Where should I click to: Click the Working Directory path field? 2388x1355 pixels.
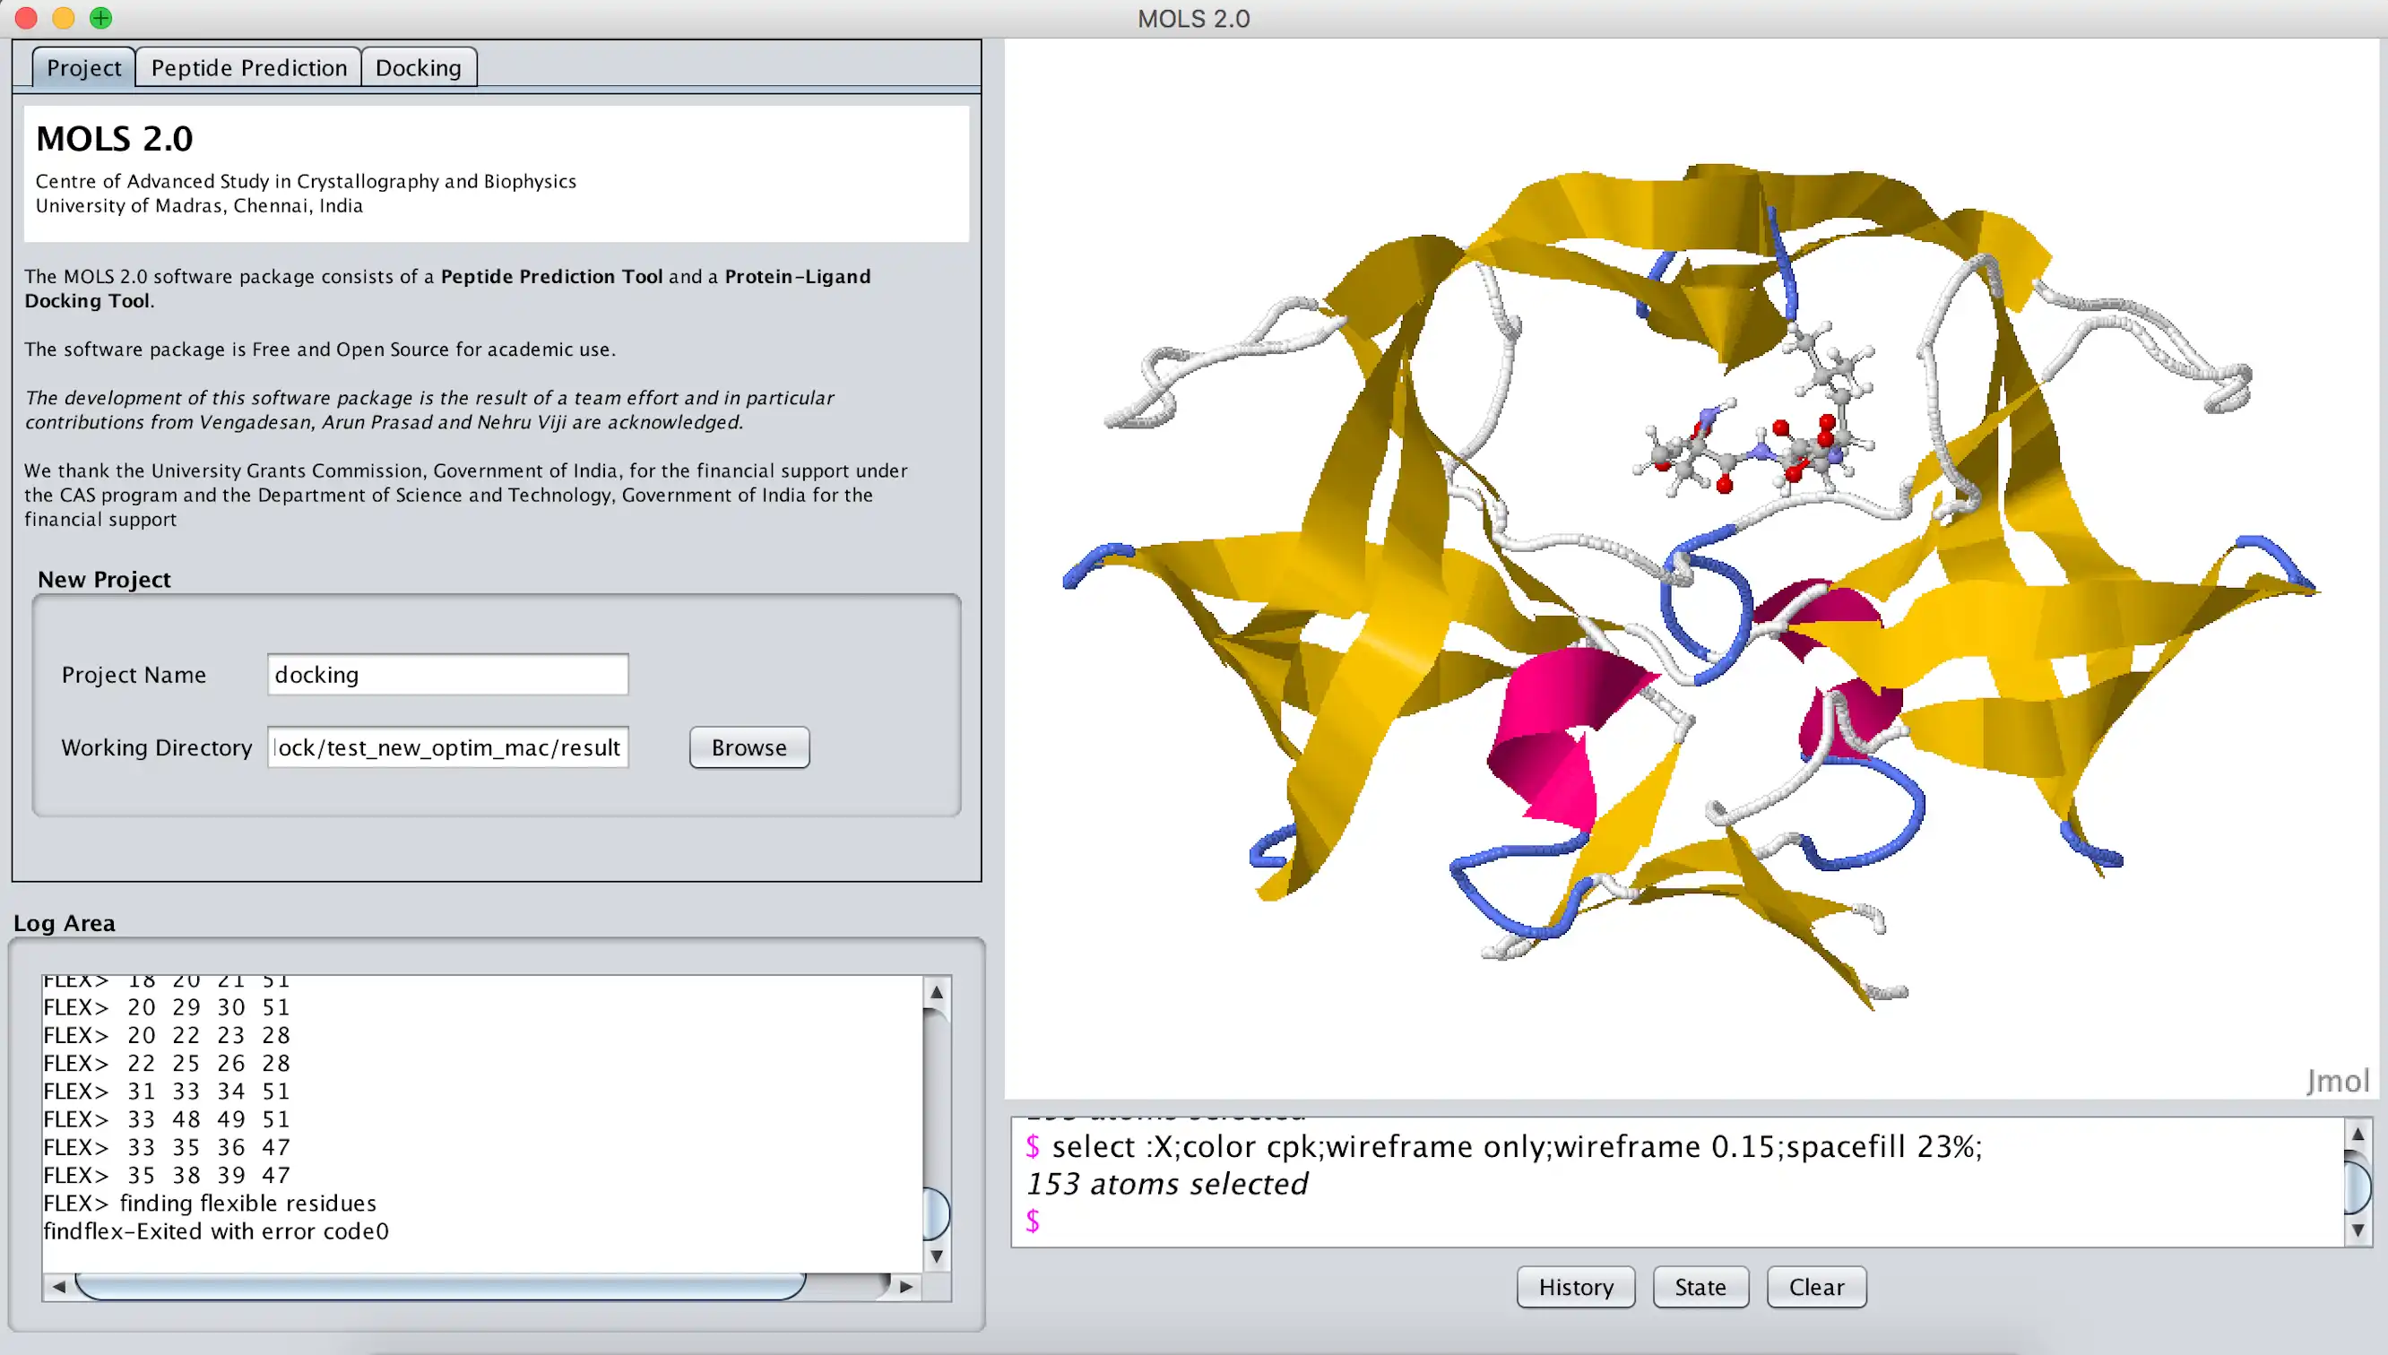[x=447, y=747]
